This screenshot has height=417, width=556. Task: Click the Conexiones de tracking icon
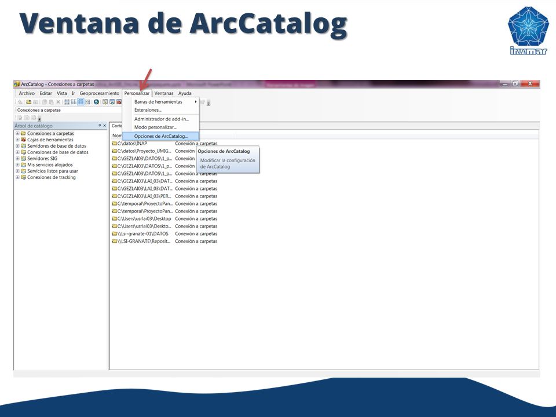23,177
